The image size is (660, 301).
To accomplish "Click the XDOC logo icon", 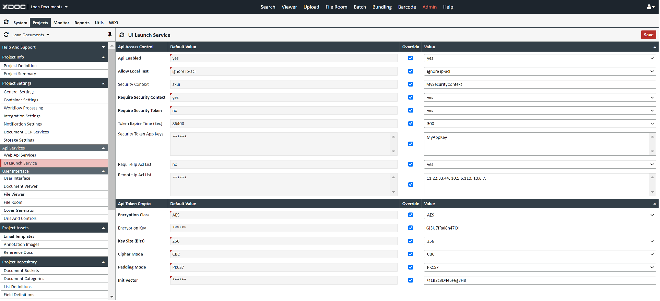I will tap(14, 7).
